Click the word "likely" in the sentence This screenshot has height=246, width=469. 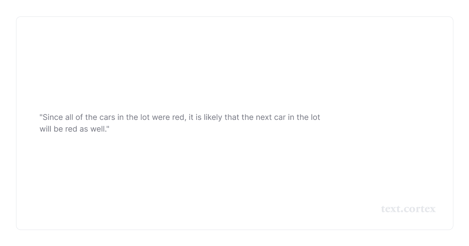coord(213,118)
